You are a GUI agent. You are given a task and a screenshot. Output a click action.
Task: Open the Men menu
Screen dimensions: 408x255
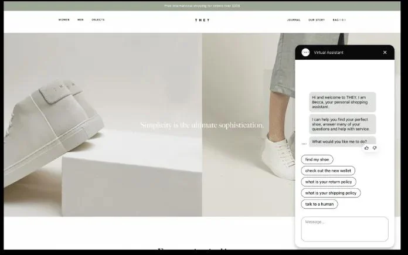(x=80, y=20)
